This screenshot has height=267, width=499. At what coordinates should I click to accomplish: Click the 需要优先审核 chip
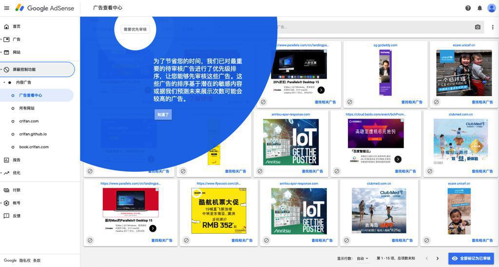[135, 29]
